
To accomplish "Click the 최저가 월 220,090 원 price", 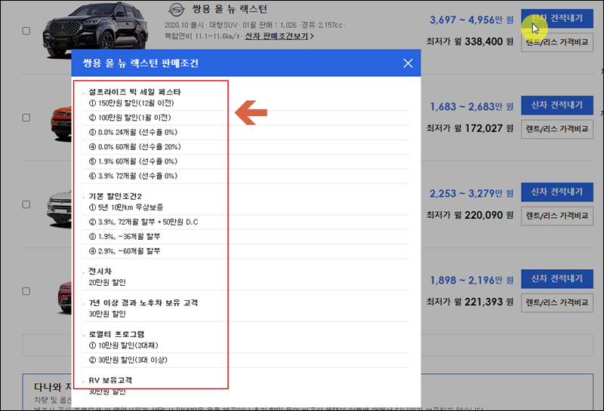I will tap(470, 215).
